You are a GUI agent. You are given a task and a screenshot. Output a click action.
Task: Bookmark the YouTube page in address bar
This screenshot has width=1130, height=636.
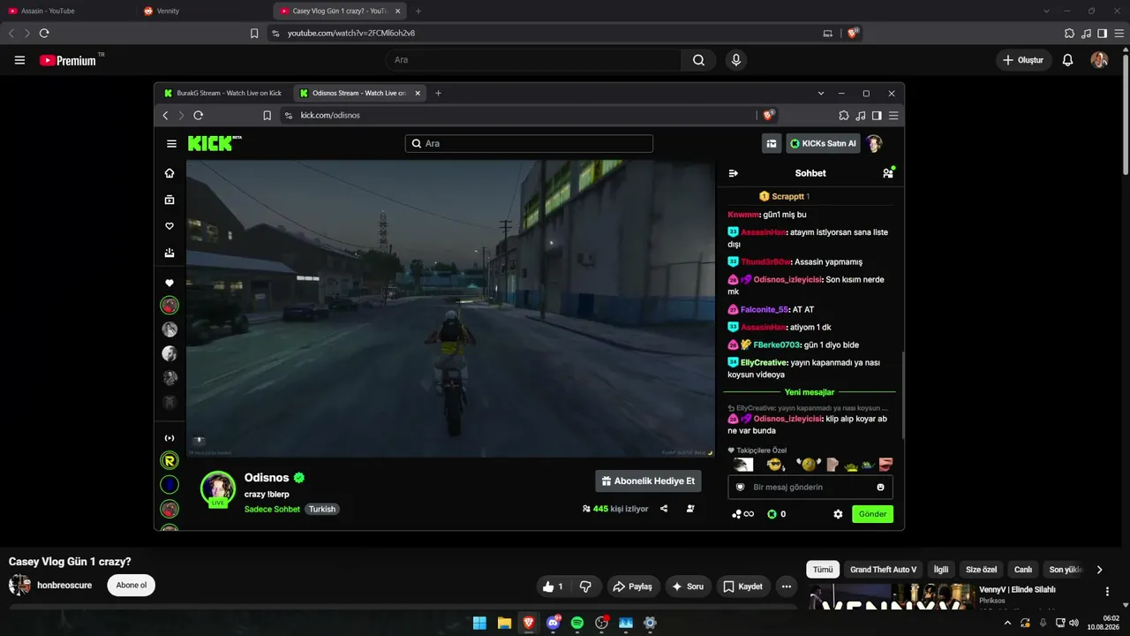254,33
